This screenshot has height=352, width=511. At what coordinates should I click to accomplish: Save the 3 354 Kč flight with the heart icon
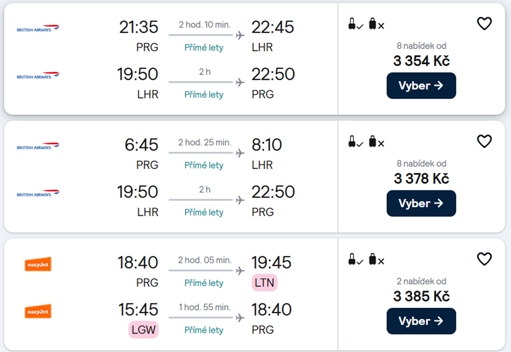[484, 24]
